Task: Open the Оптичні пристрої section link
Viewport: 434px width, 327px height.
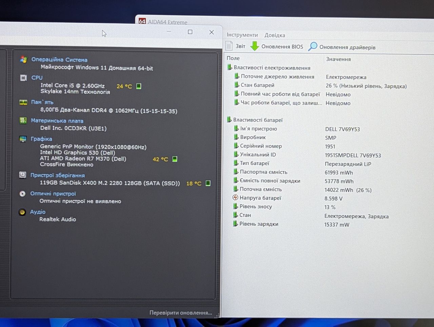Action: 53,194
